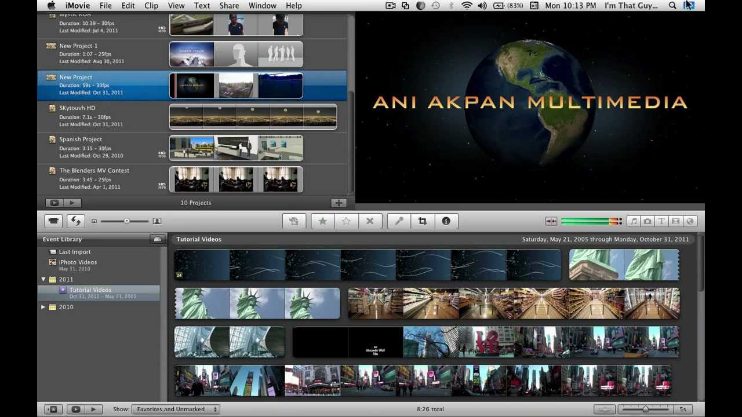The image size is (742, 417).
Task: Open the Share menu
Action: 229,6
